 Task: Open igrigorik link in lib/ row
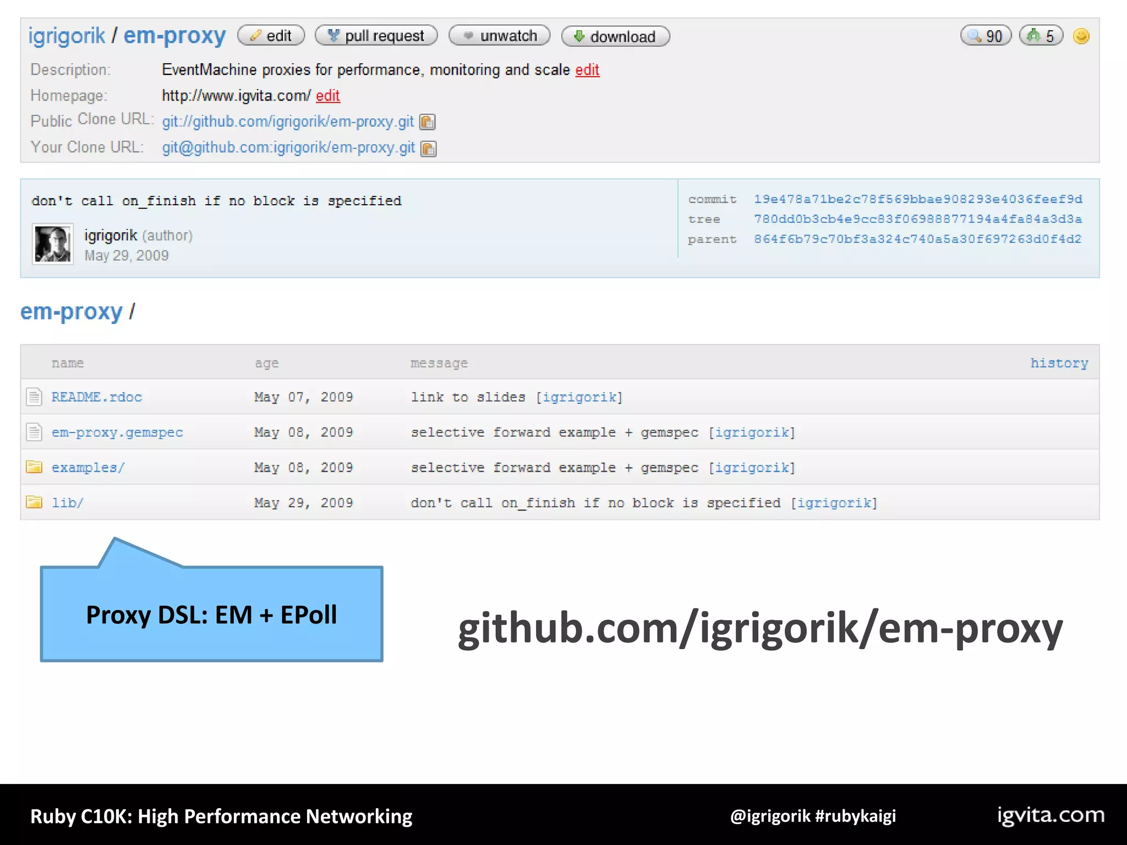[x=834, y=503]
